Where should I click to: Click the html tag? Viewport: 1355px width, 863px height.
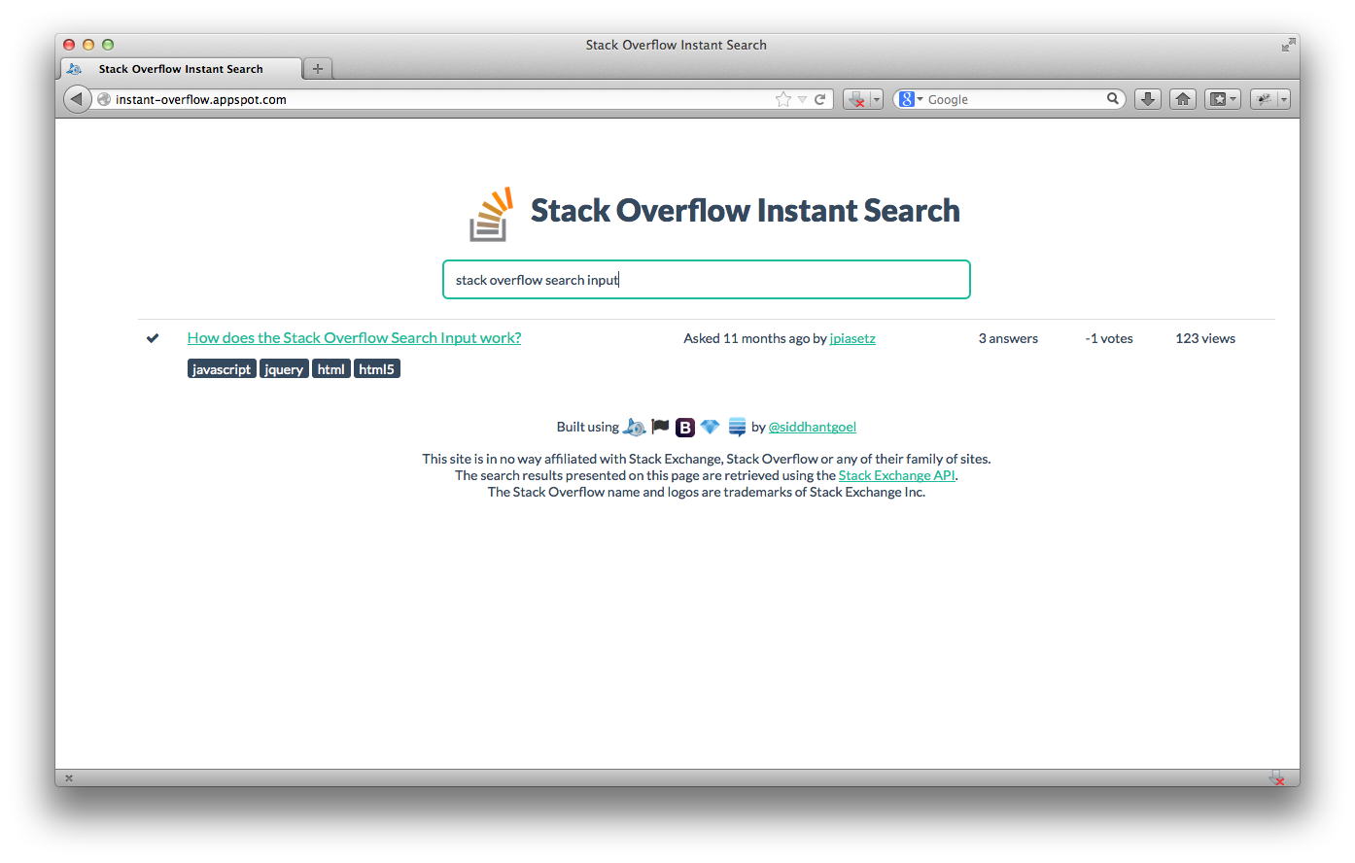click(x=331, y=369)
